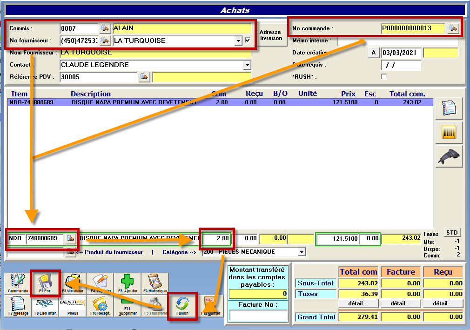Open the Dentifix Pneus button

[x=73, y=306]
